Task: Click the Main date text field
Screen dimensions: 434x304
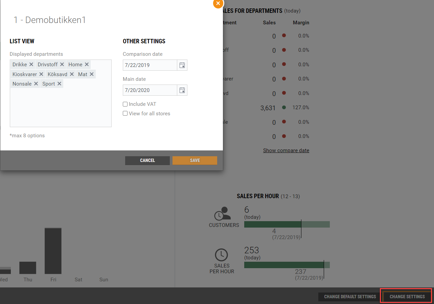Action: coord(150,90)
